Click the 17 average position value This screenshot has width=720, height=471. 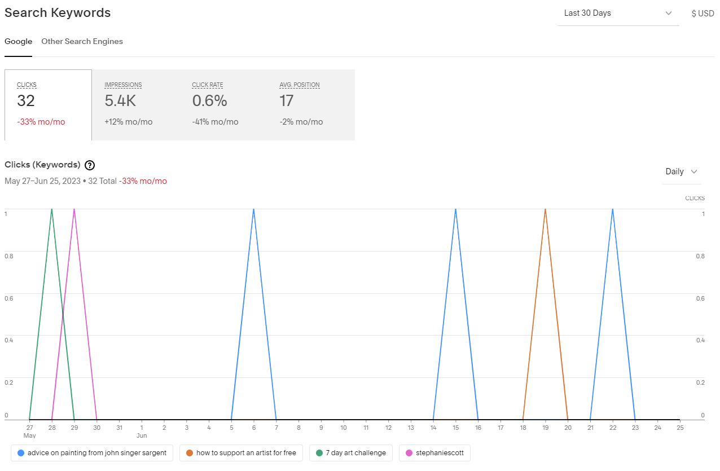pos(287,101)
